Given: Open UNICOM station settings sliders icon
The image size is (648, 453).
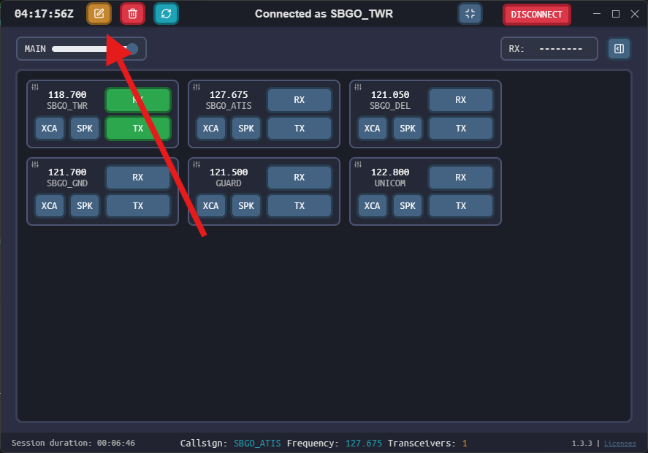Looking at the screenshot, I should tap(358, 164).
